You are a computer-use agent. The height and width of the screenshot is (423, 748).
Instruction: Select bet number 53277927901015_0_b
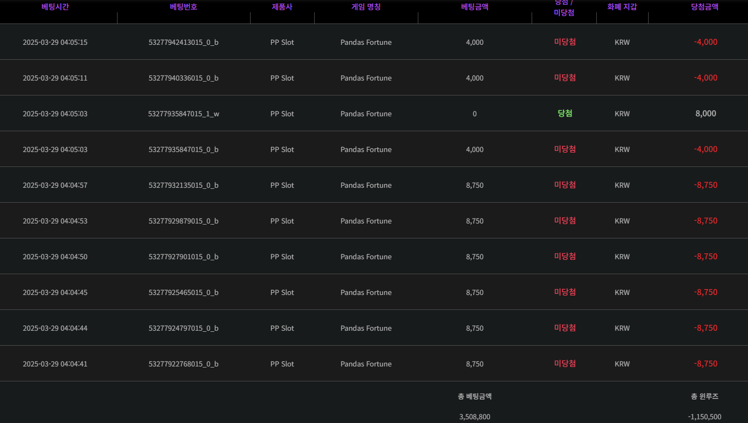[x=183, y=257]
